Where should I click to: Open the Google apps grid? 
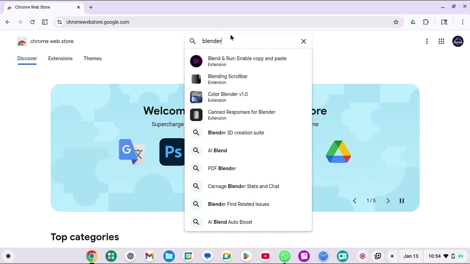(x=441, y=41)
